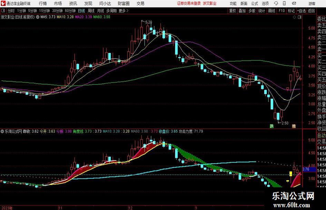Viewport: 326px width, 210px height.
Task: Open the mail message icon
Action: point(294,3)
